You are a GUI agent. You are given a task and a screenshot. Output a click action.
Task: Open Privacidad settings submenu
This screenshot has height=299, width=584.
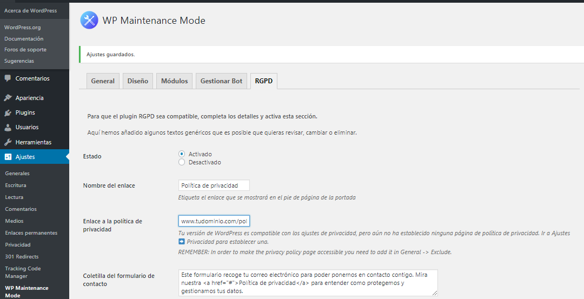click(x=18, y=244)
